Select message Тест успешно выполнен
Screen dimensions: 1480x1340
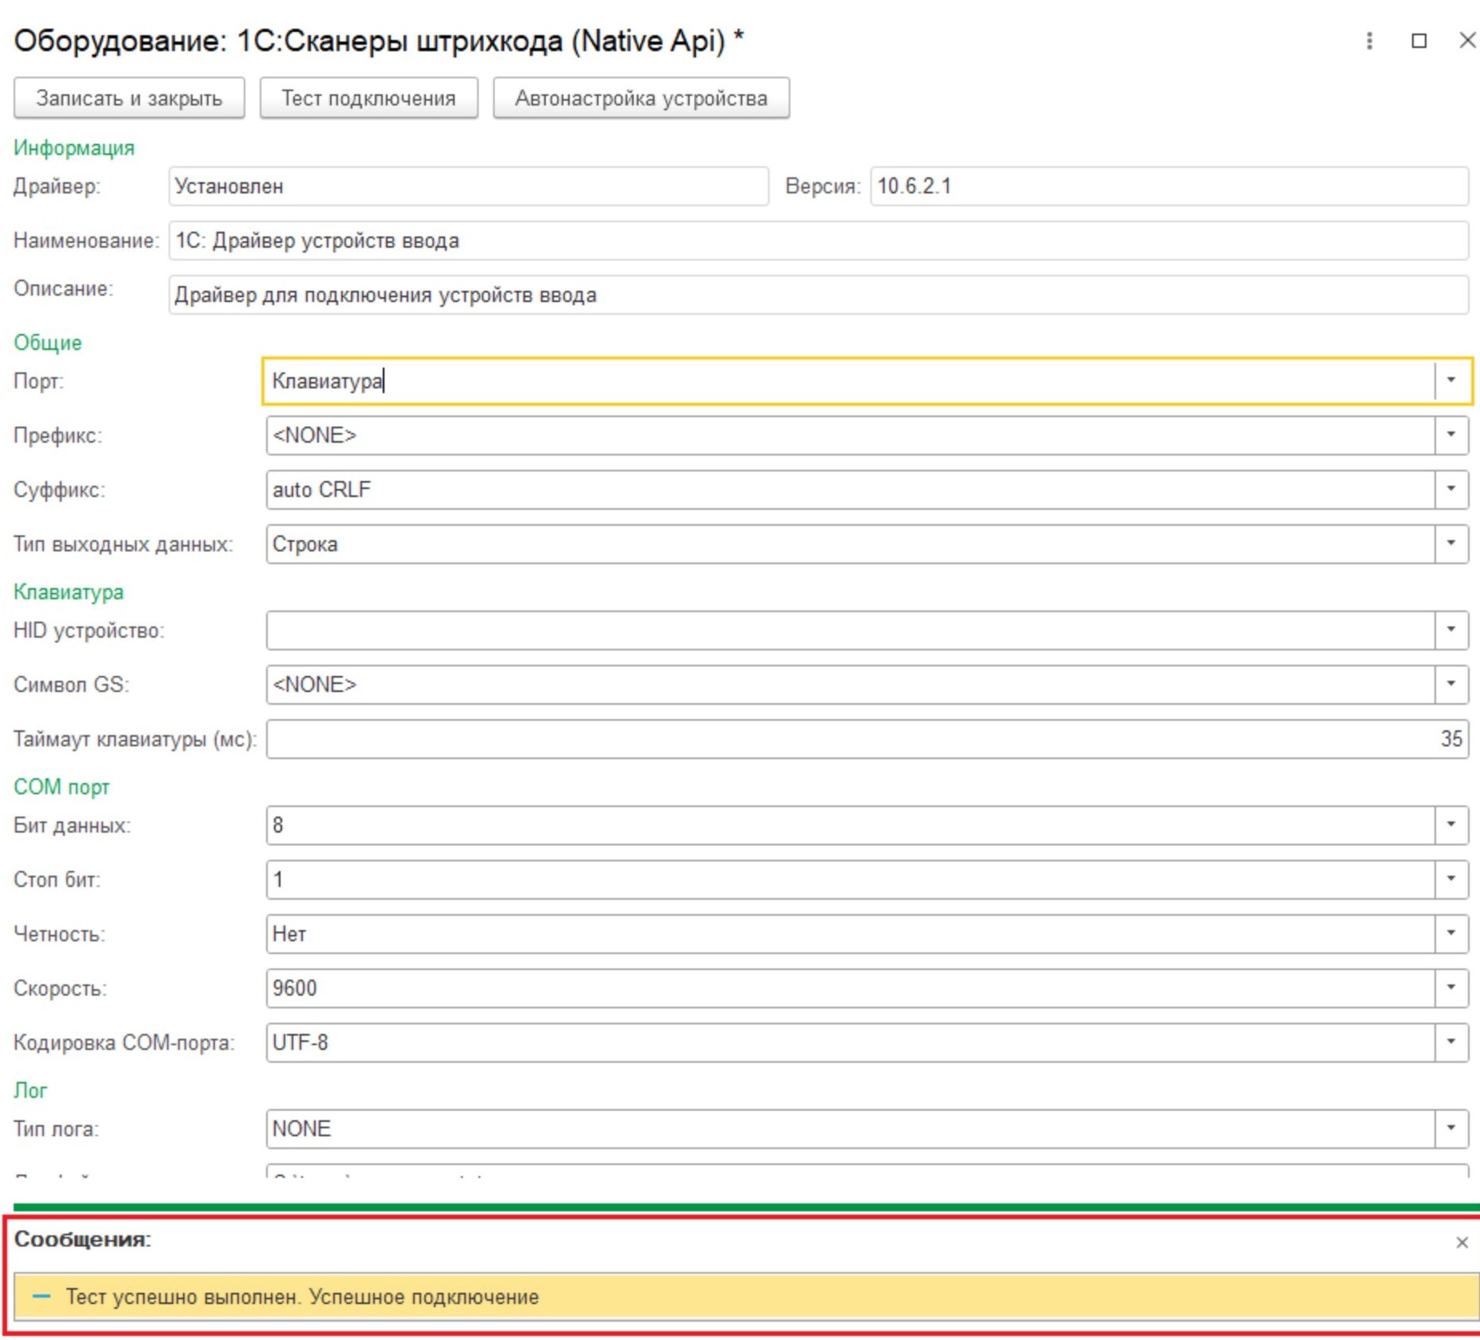pos(746,1296)
